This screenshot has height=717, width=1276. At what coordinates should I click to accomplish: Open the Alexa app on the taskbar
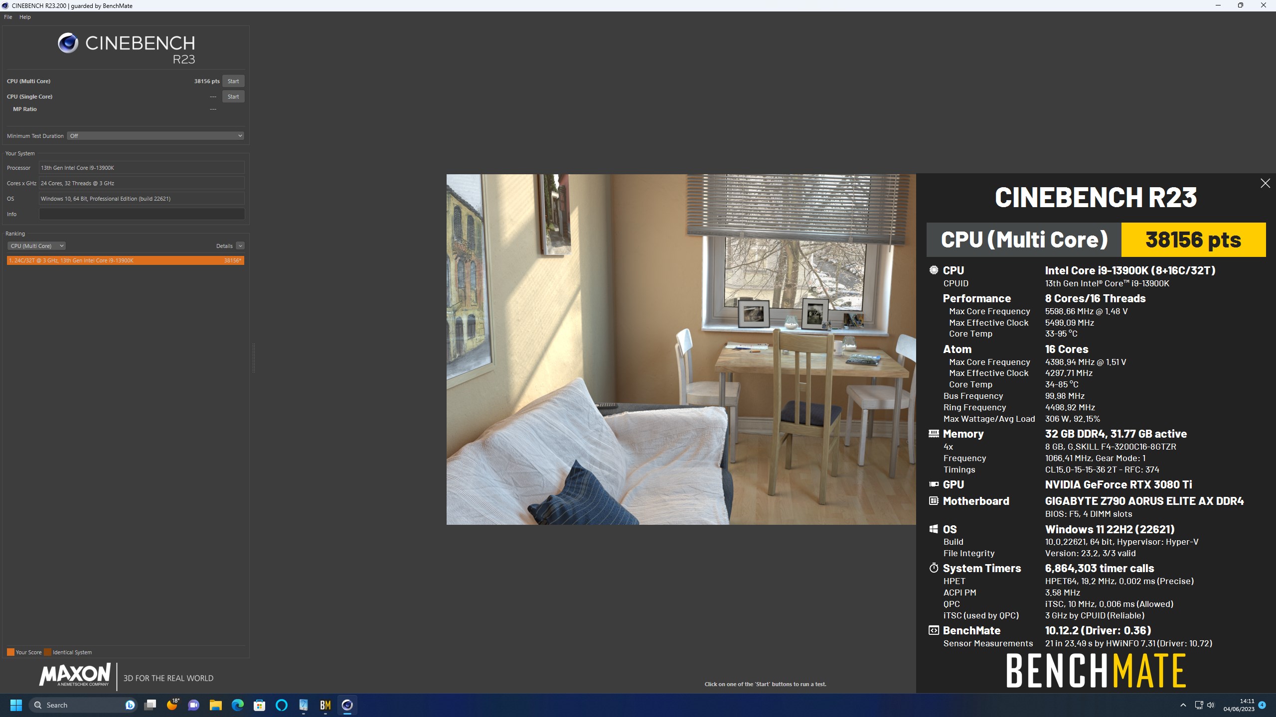[282, 705]
